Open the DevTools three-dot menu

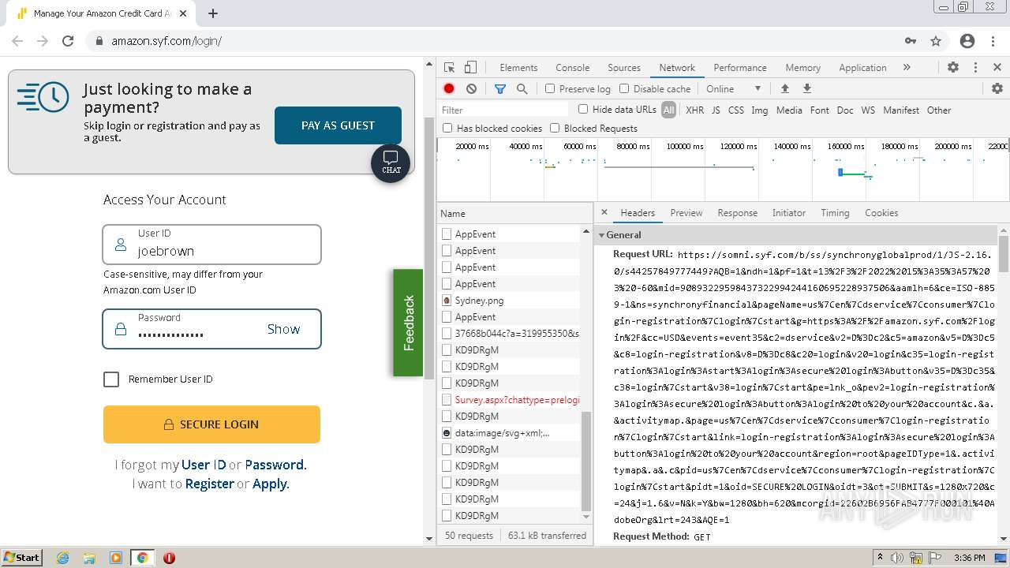975,68
